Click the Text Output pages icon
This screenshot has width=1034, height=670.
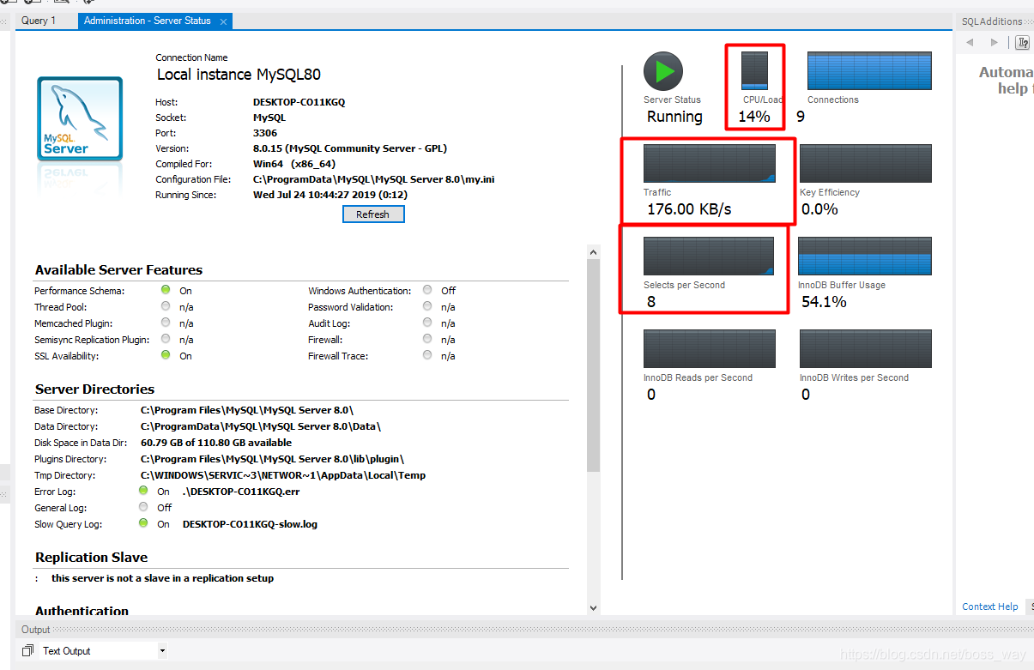tap(28, 650)
